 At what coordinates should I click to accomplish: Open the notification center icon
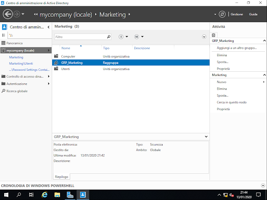[258, 195]
